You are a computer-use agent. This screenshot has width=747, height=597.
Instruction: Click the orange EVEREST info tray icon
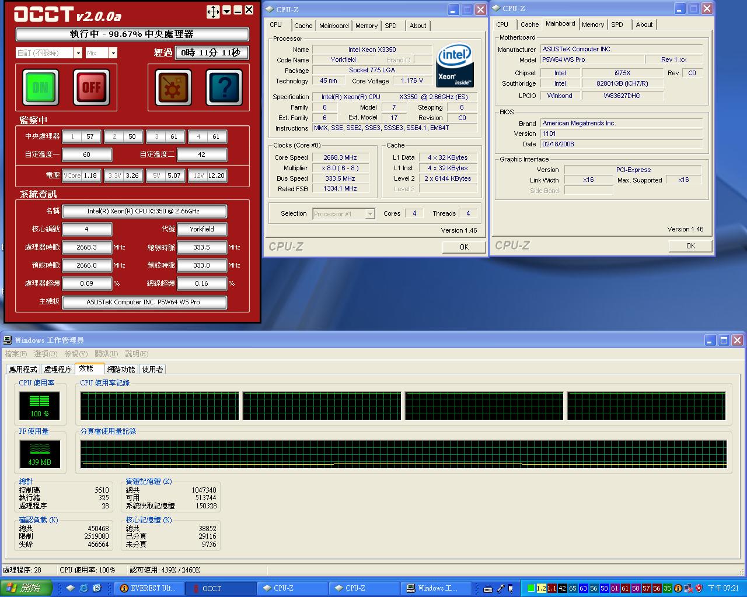(678, 588)
